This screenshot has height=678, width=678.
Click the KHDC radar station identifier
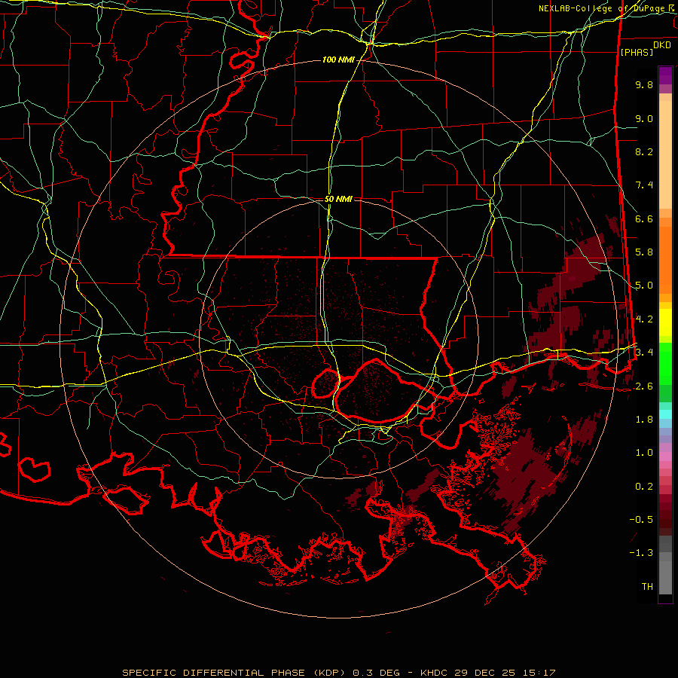point(435,673)
